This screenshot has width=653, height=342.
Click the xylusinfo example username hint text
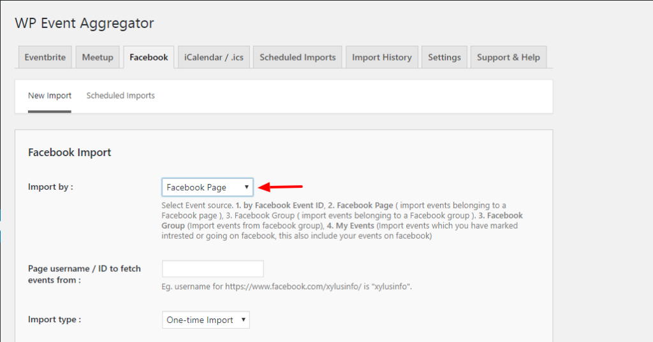coord(286,287)
